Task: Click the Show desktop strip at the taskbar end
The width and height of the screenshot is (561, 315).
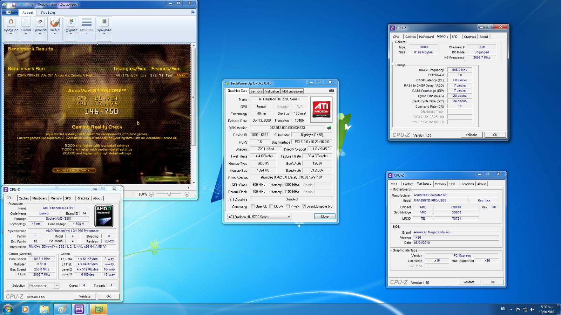Action: click(559, 309)
